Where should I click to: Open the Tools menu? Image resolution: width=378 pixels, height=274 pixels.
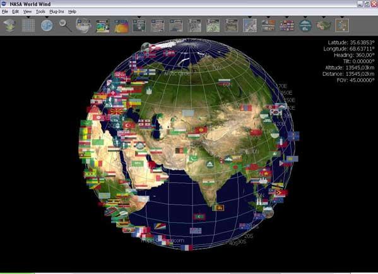pos(40,11)
